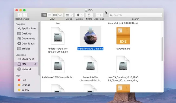Click the ISO2USB.exe file name
Screen dimensions: 176x103
(123, 49)
